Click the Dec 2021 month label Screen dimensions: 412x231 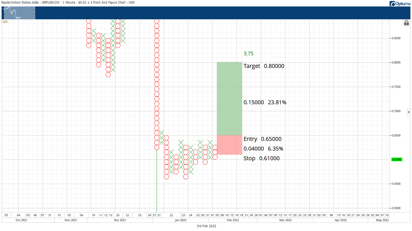(x=120, y=220)
